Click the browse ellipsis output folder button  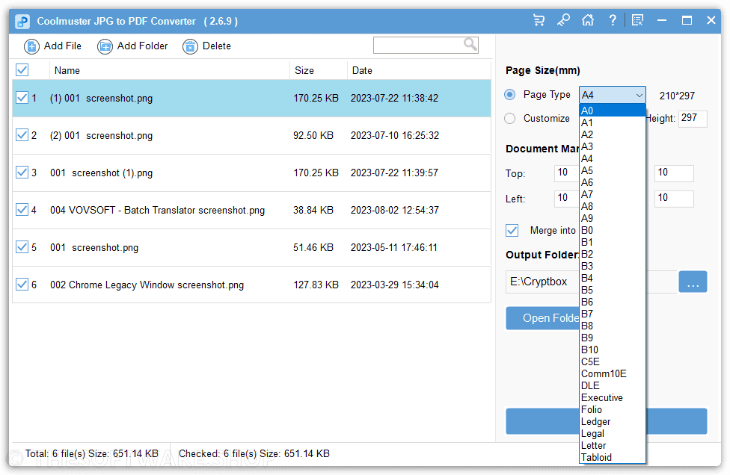point(693,282)
